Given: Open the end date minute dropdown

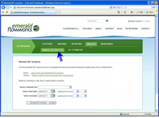Looking at the screenshot, I should click(84, 96).
